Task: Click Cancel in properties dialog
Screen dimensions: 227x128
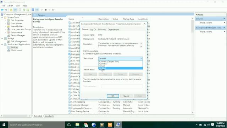Action: coord(126,96)
